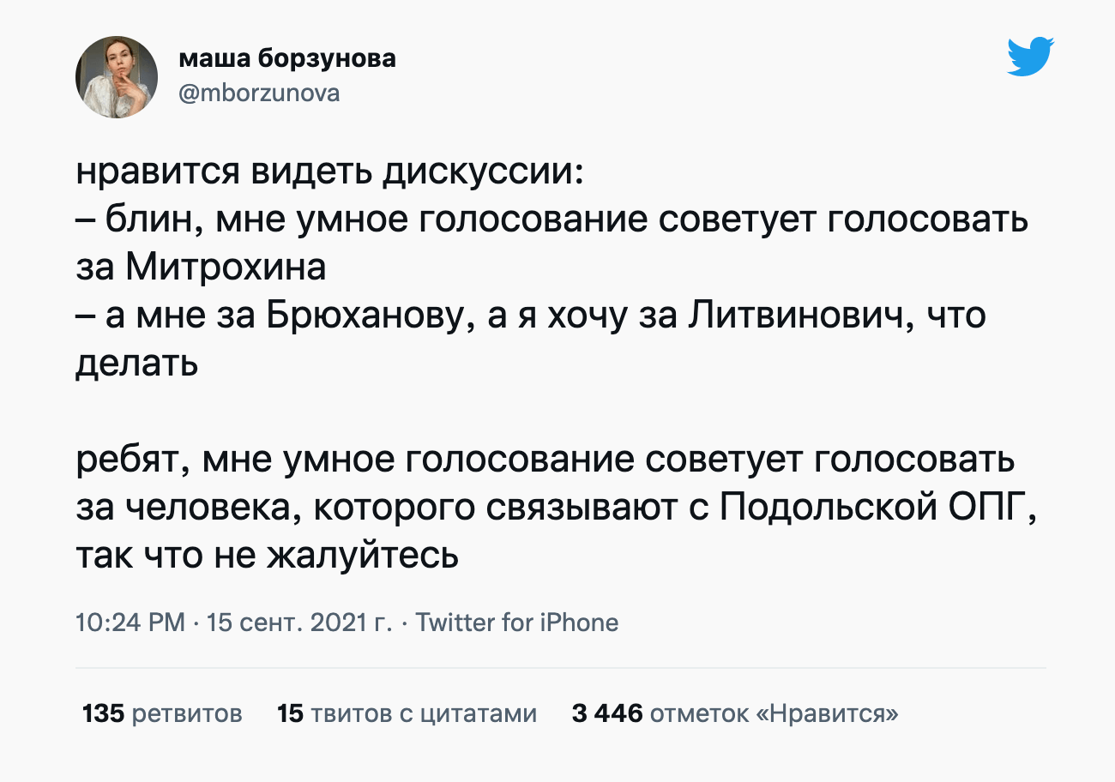Open маша борзунова's profile picture
1115x782 pixels.
118,78
